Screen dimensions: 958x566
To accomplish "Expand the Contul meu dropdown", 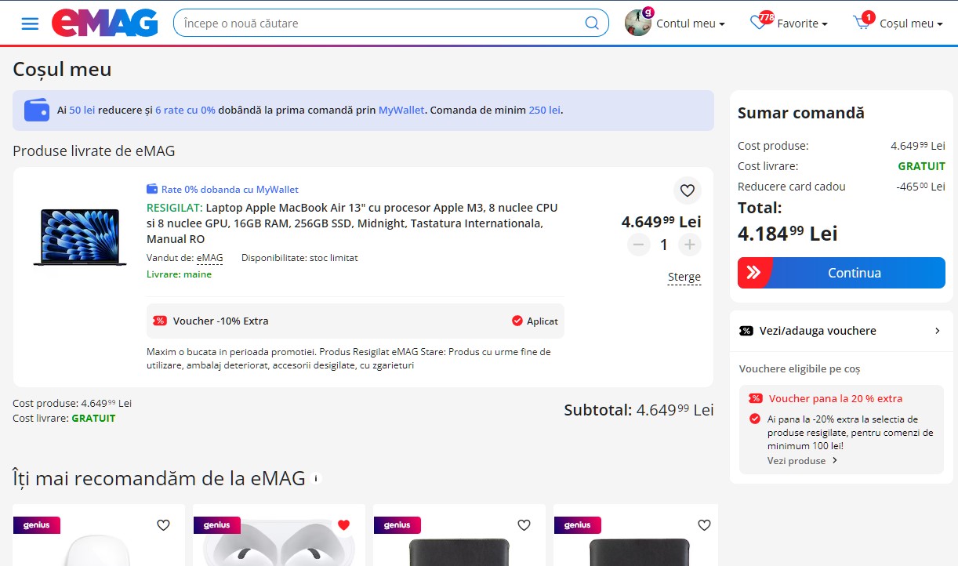I will 690,24.
